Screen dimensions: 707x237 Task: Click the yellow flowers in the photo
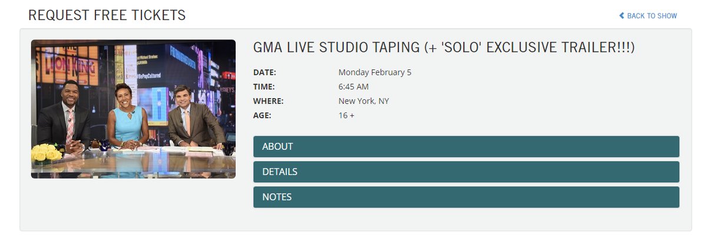47,152
